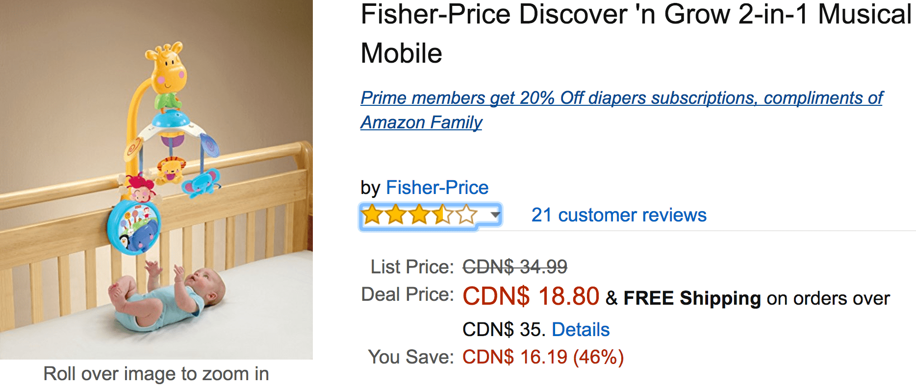Click the first gold rating star
The width and height of the screenshot is (916, 388).
coord(372,215)
